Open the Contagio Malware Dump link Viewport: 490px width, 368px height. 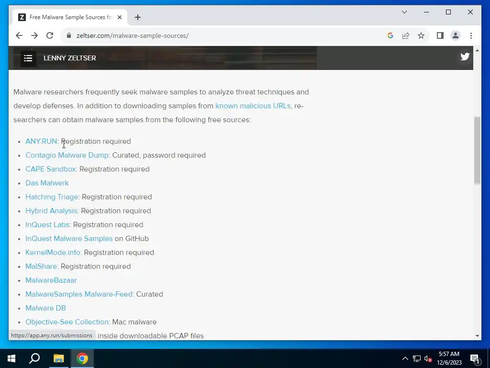click(x=67, y=155)
